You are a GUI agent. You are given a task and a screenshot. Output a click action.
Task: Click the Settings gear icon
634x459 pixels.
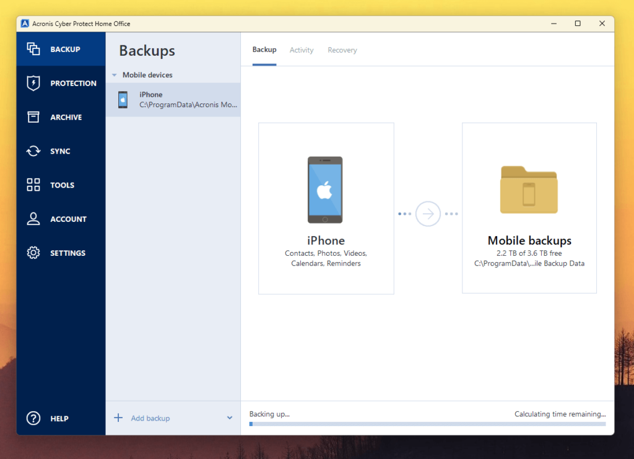pyautogui.click(x=33, y=253)
